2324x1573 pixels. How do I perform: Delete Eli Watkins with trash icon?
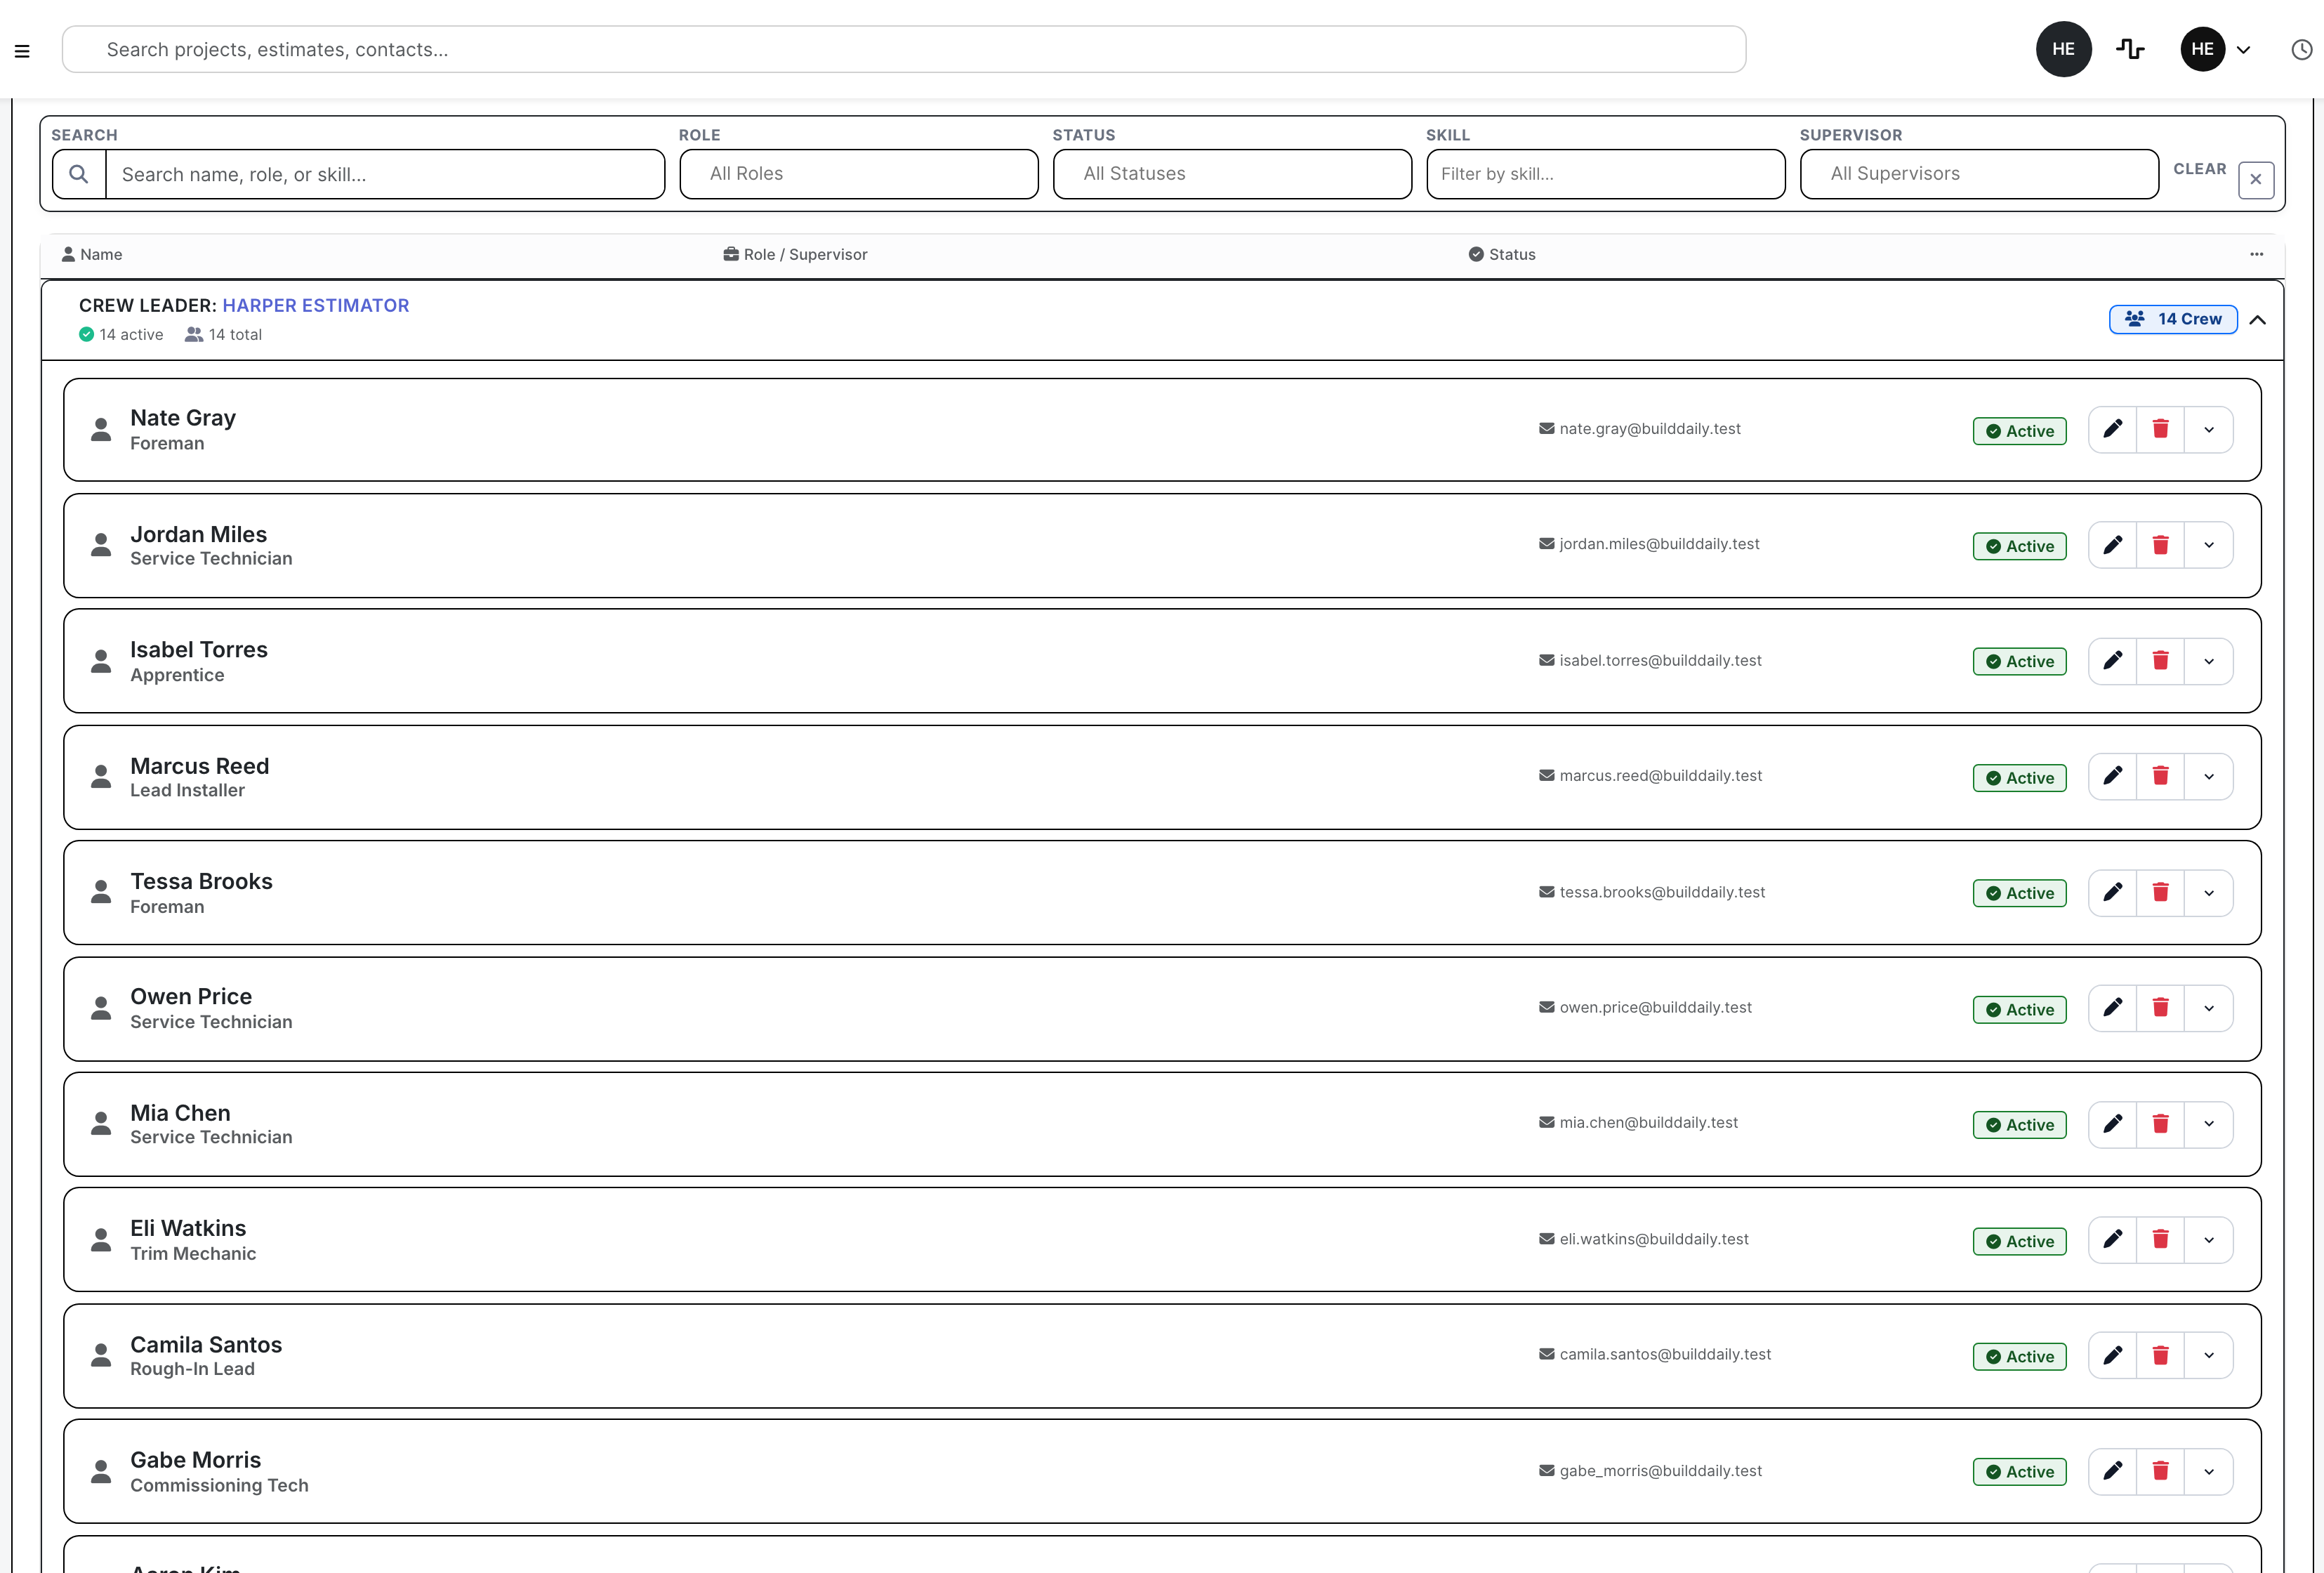(2160, 1240)
